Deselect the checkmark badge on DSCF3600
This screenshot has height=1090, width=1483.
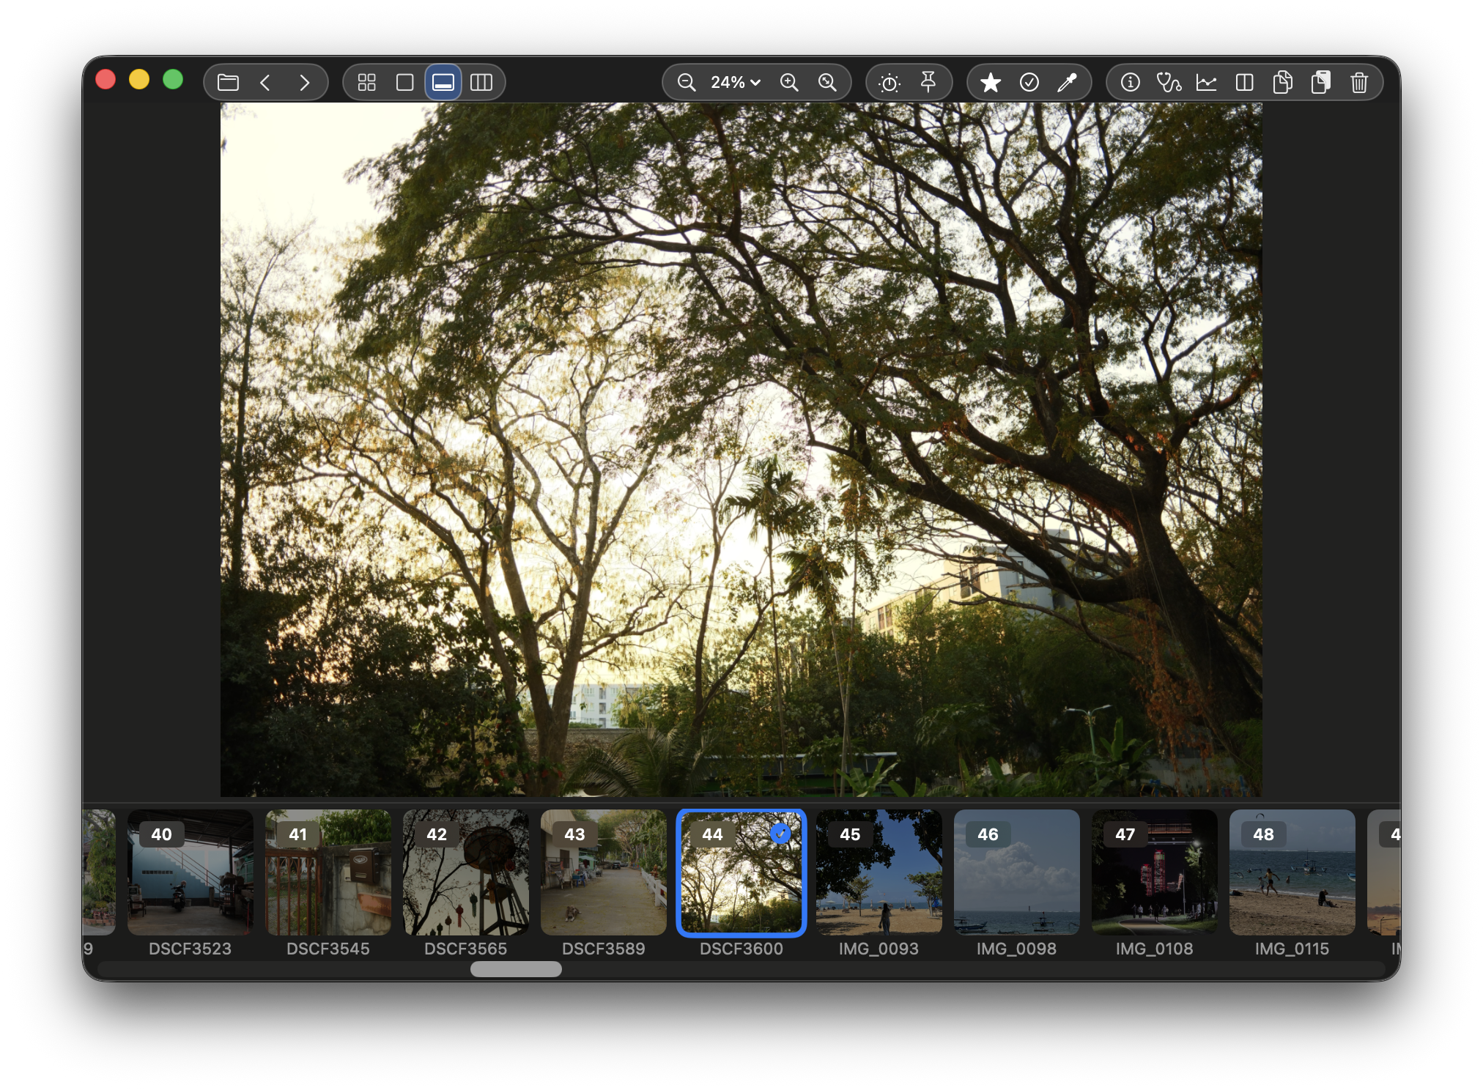point(780,833)
